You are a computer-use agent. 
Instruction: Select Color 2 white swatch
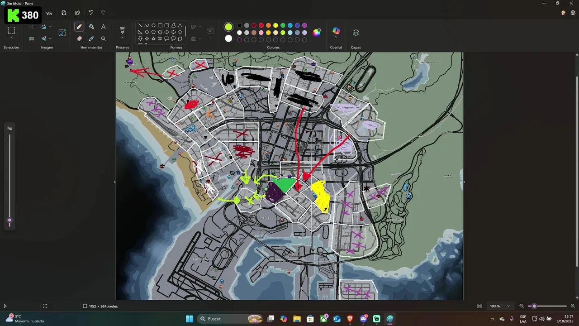tap(228, 38)
